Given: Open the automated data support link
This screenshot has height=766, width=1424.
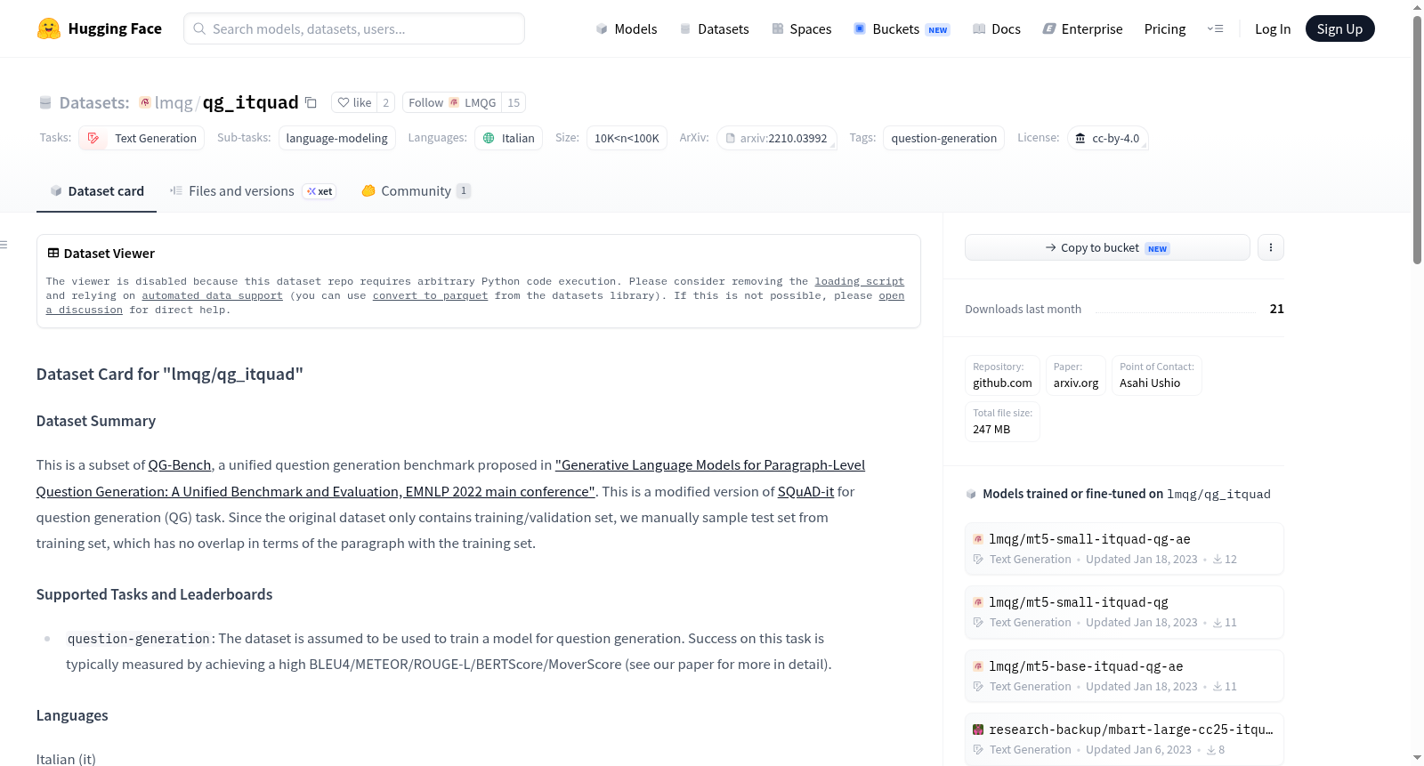Looking at the screenshot, I should (x=212, y=295).
